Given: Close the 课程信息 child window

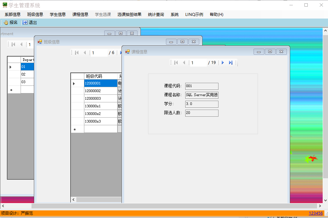Looking at the screenshot, I should [x=281, y=52].
